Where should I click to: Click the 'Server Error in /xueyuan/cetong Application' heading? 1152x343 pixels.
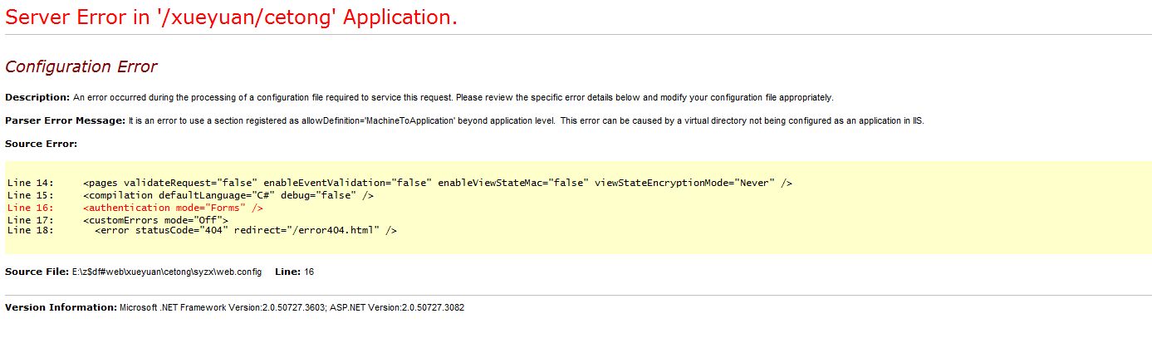[231, 17]
